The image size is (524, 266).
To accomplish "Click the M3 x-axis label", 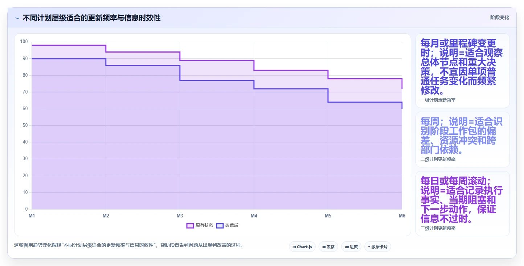I will (180, 216).
